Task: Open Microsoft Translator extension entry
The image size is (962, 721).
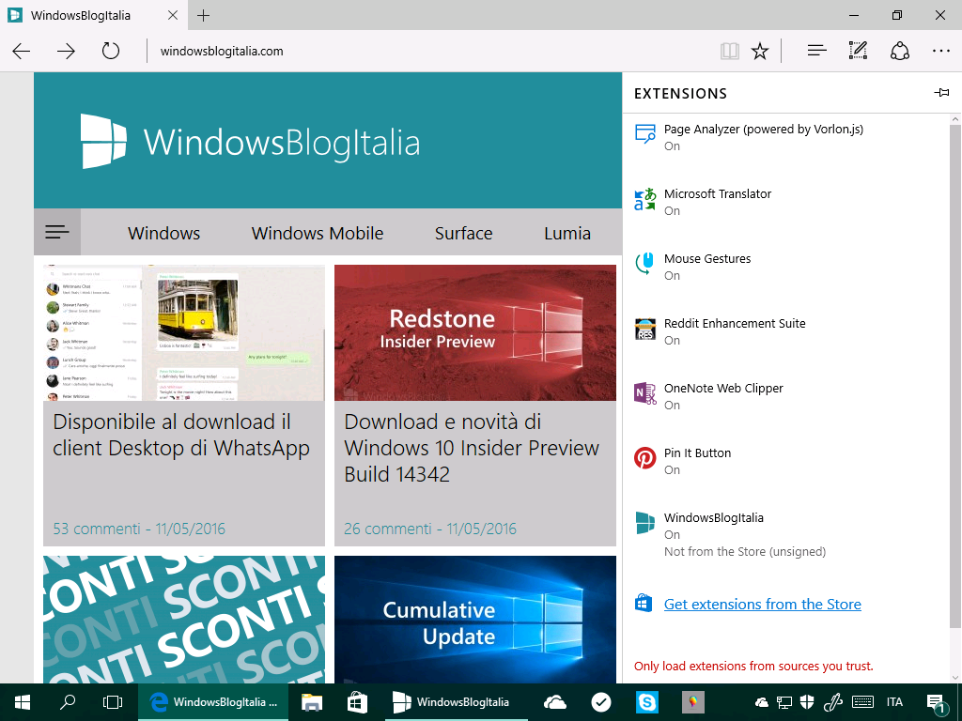Action: point(786,202)
